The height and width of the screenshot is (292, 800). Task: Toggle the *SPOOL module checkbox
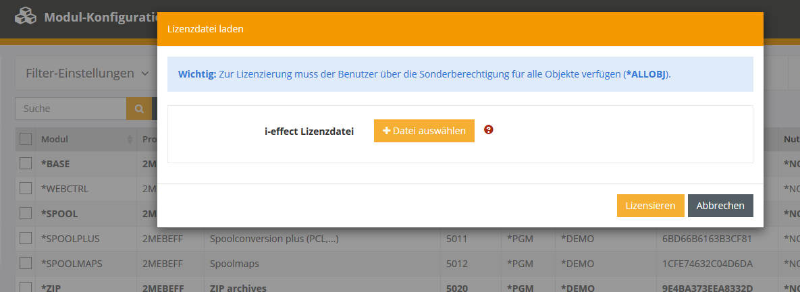26,213
